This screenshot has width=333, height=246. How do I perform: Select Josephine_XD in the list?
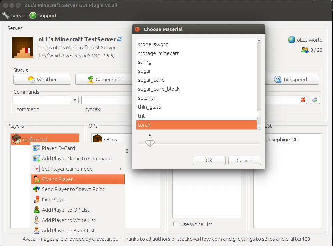[282, 139]
